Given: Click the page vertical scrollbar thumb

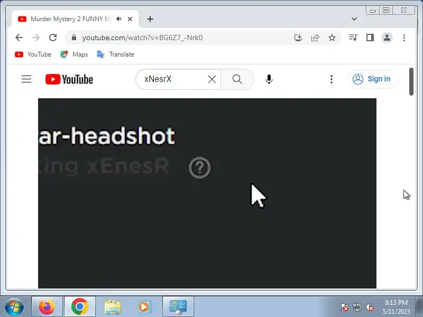Looking at the screenshot, I should (x=411, y=81).
